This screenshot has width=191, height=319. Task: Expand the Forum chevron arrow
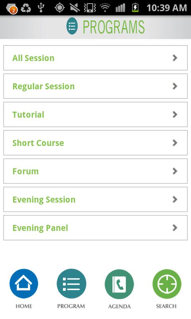[x=175, y=171]
